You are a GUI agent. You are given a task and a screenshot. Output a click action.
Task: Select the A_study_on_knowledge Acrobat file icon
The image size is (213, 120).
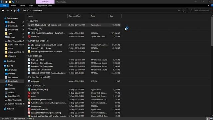tap(29, 103)
